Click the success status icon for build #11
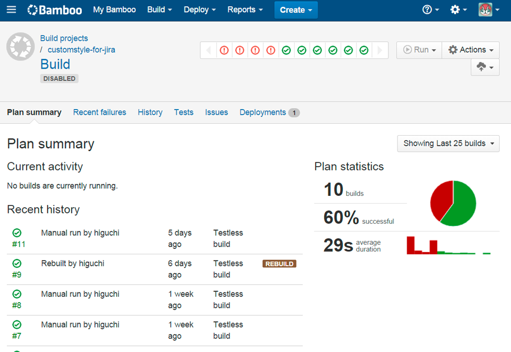 17,233
